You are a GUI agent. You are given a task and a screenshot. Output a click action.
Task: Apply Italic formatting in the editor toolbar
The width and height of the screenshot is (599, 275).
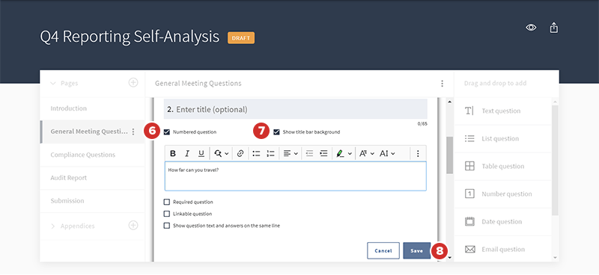[x=187, y=153]
